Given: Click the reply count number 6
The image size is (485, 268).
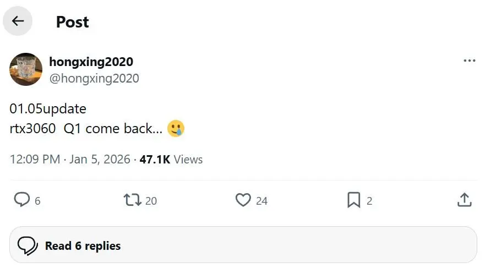Looking at the screenshot, I should (37, 201).
